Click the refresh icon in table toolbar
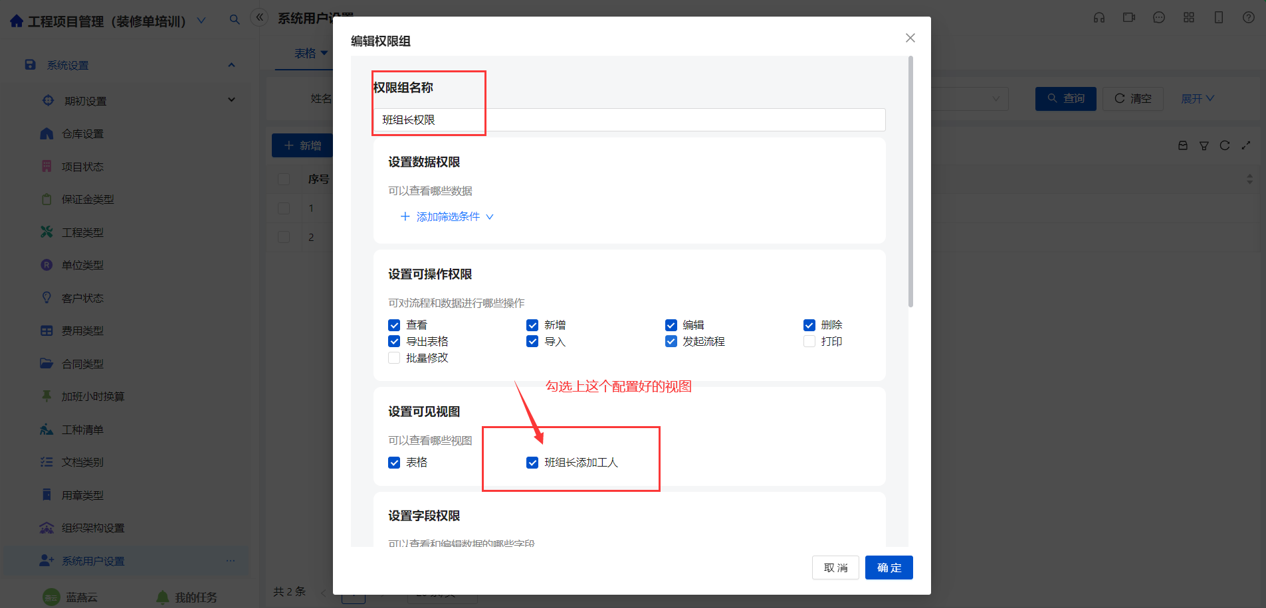 1225,145
